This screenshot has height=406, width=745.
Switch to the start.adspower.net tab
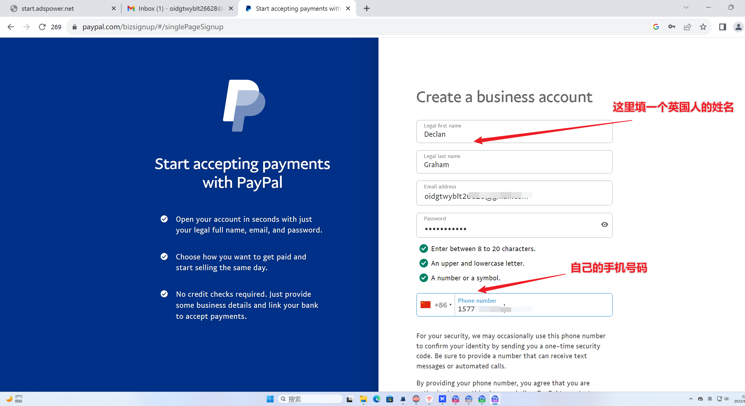pos(60,8)
